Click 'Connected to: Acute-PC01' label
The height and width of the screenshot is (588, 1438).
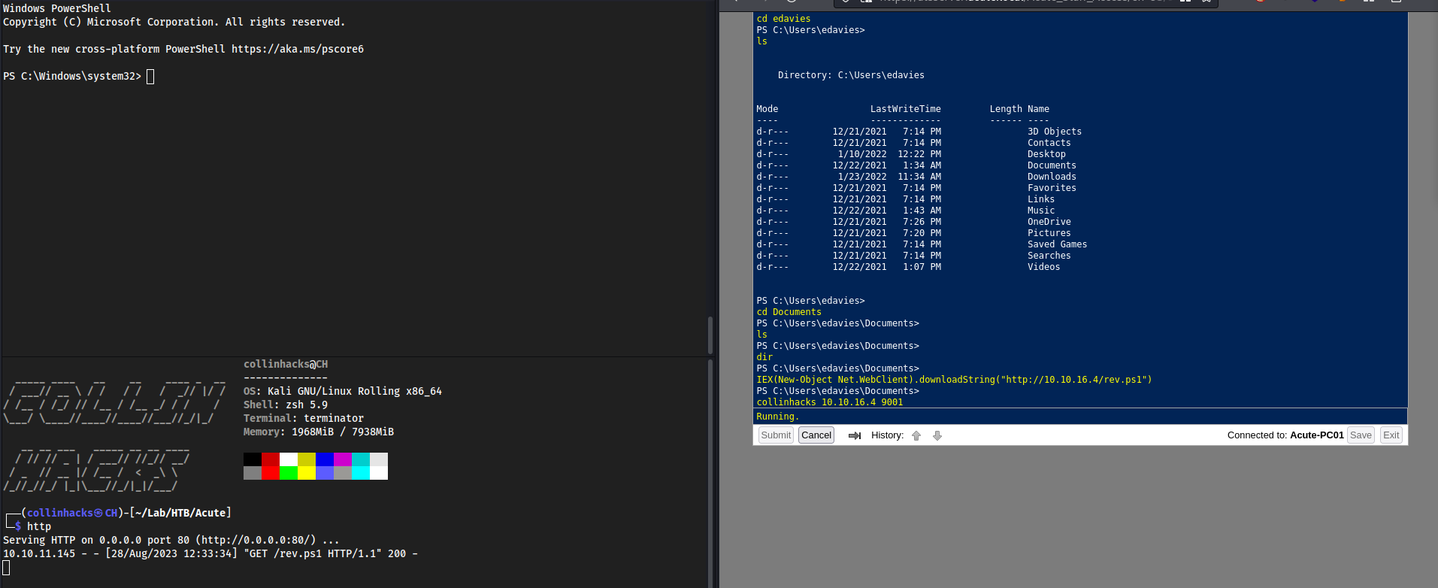pos(1285,435)
